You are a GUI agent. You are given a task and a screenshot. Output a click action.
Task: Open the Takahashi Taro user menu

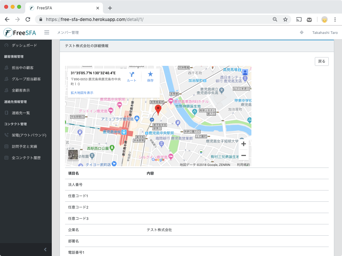(x=325, y=33)
